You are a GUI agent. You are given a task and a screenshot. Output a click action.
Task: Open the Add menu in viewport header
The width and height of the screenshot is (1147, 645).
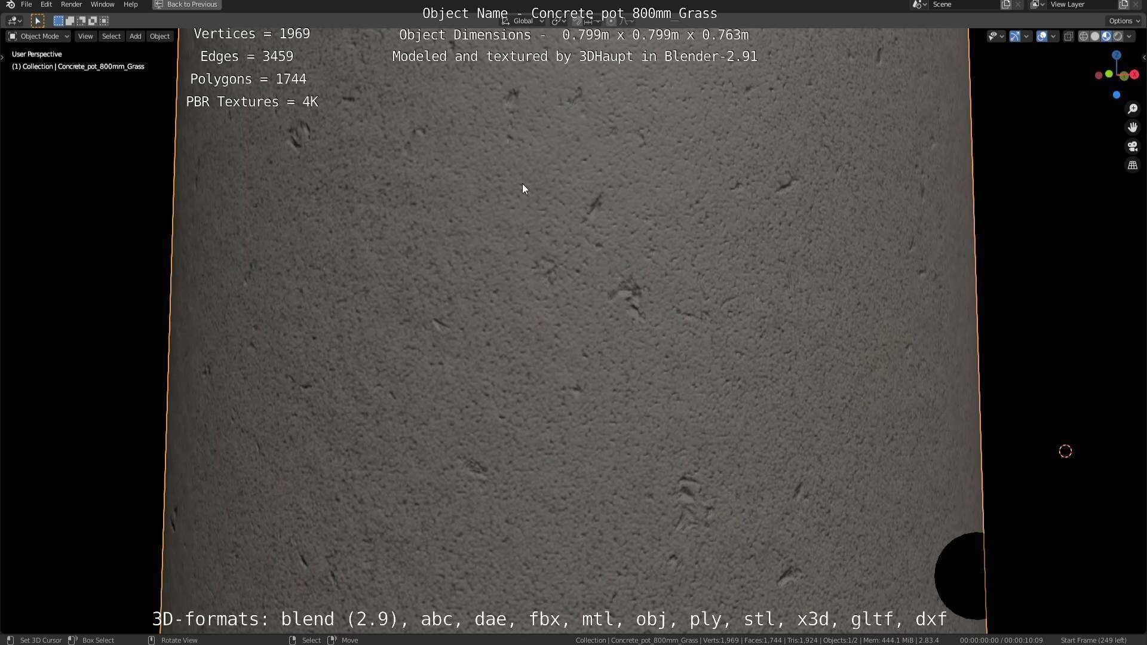click(135, 36)
